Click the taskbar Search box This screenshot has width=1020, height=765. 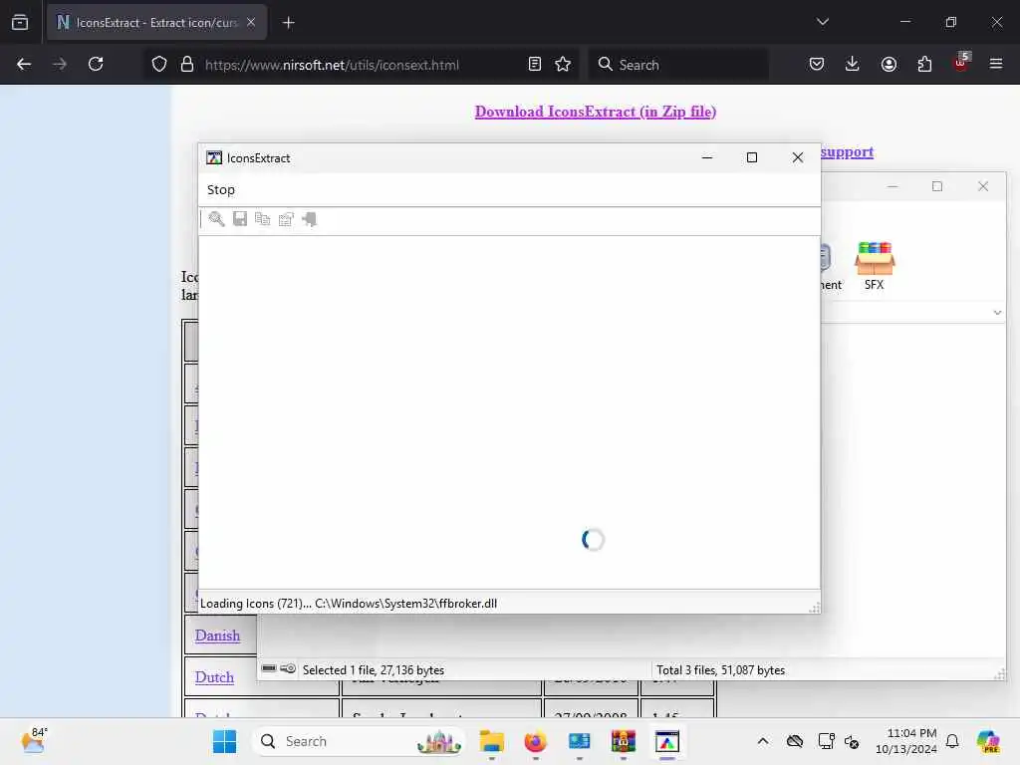(358, 741)
